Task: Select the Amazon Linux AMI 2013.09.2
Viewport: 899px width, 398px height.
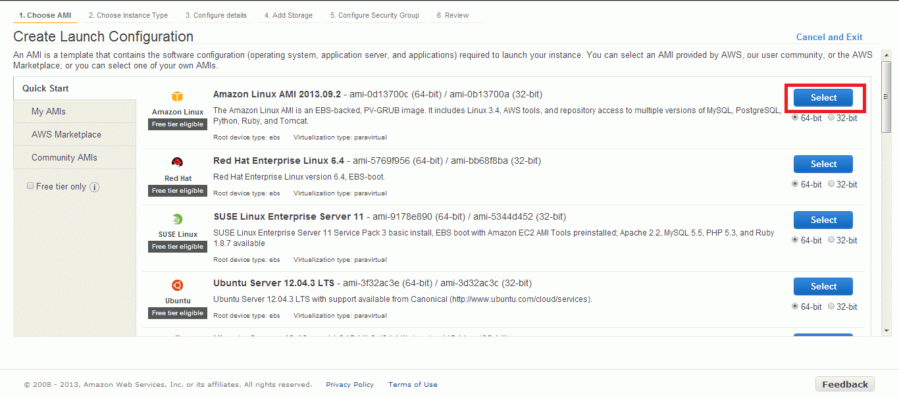Action: pos(823,97)
